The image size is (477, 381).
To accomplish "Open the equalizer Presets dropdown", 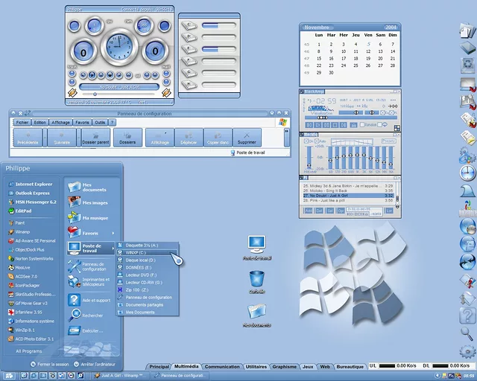I will click(388, 140).
